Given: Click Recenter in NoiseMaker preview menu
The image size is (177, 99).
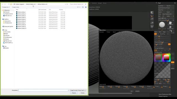Looking at the screenshot, I should (101, 32).
